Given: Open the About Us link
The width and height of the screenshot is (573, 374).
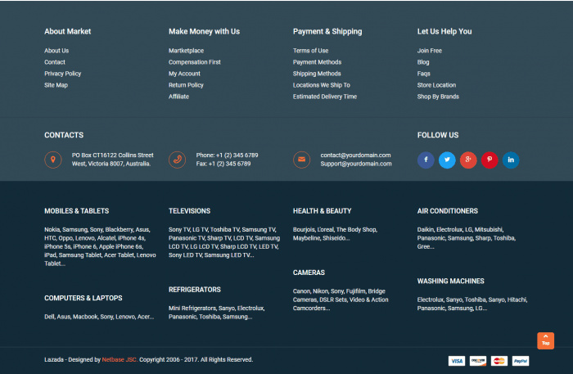Looking at the screenshot, I should (56, 51).
